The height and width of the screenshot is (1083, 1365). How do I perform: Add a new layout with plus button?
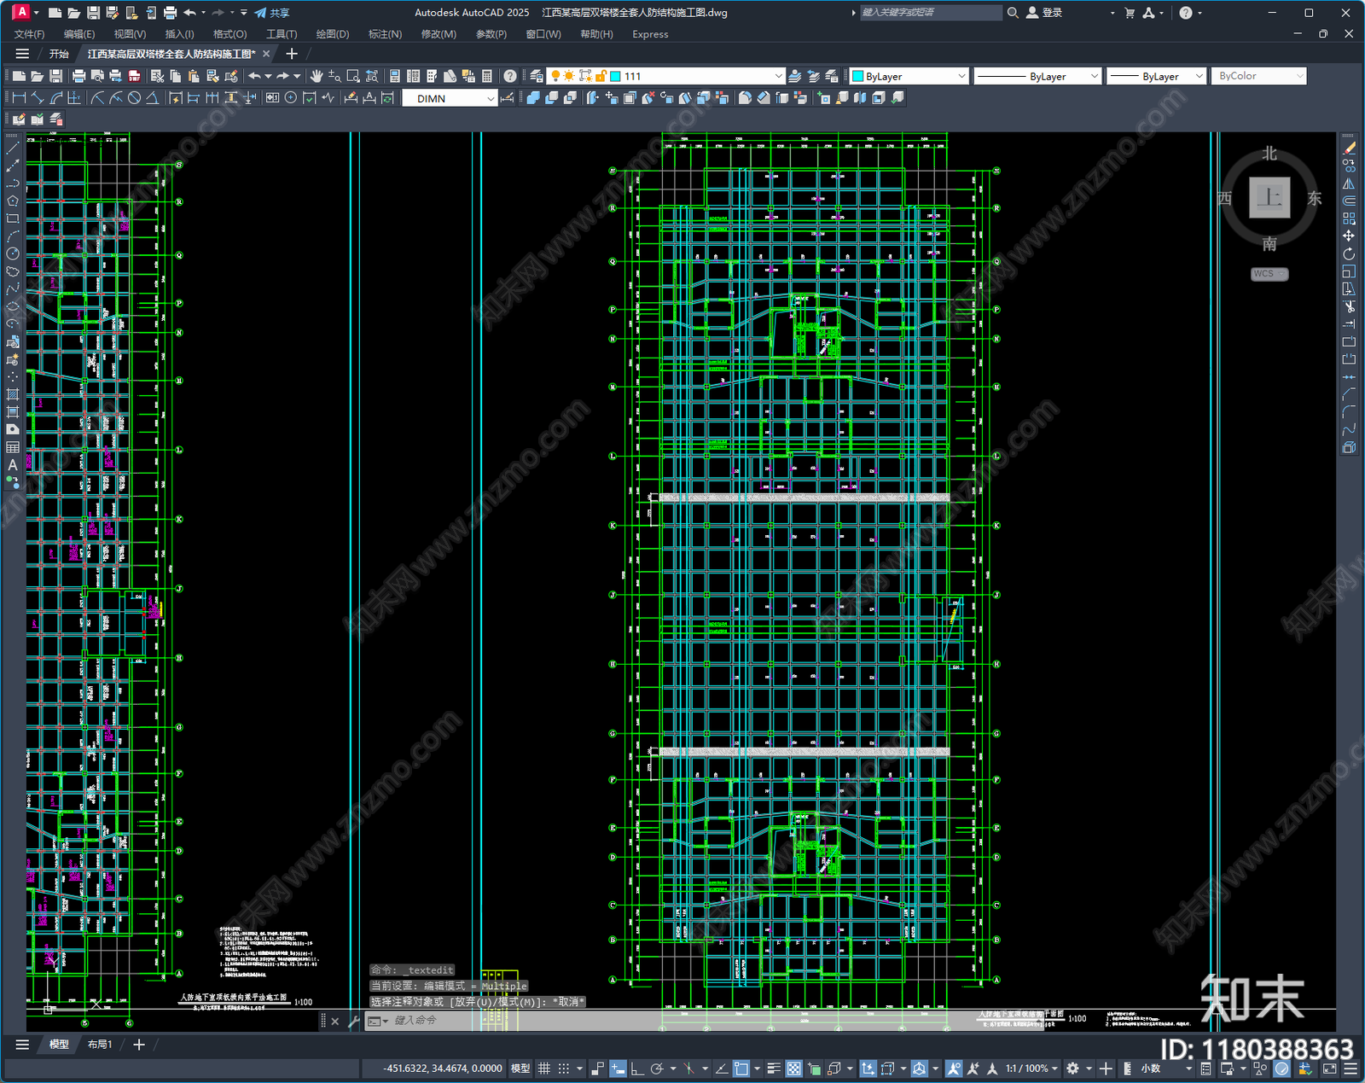click(139, 1045)
